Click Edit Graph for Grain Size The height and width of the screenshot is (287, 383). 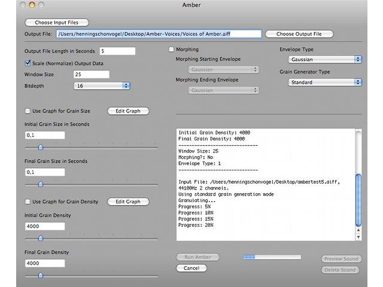[x=128, y=111]
